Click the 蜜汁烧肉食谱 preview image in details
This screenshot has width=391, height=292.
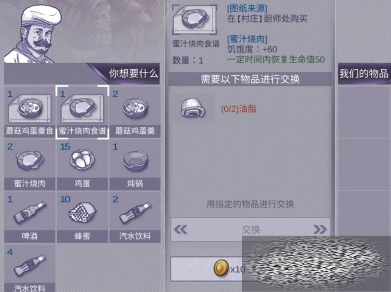tap(195, 20)
